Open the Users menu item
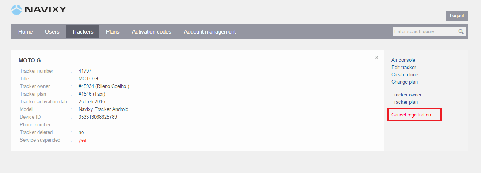 (x=52, y=32)
